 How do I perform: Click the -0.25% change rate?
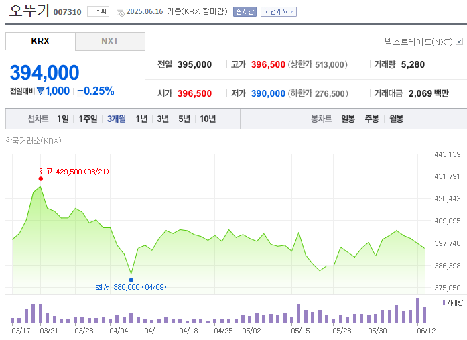96,91
